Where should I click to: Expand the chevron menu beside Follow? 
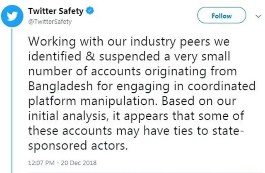[254, 16]
